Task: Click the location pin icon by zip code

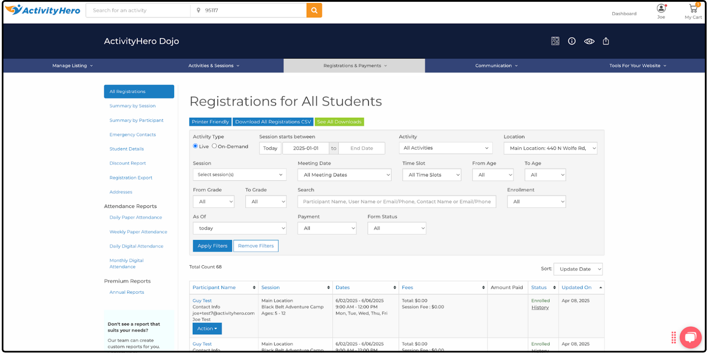Action: coord(199,10)
